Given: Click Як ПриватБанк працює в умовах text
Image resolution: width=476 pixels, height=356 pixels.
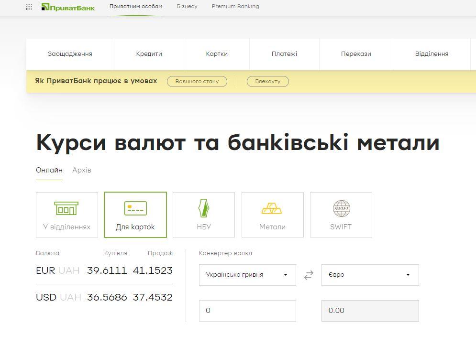Looking at the screenshot, I should (96, 81).
